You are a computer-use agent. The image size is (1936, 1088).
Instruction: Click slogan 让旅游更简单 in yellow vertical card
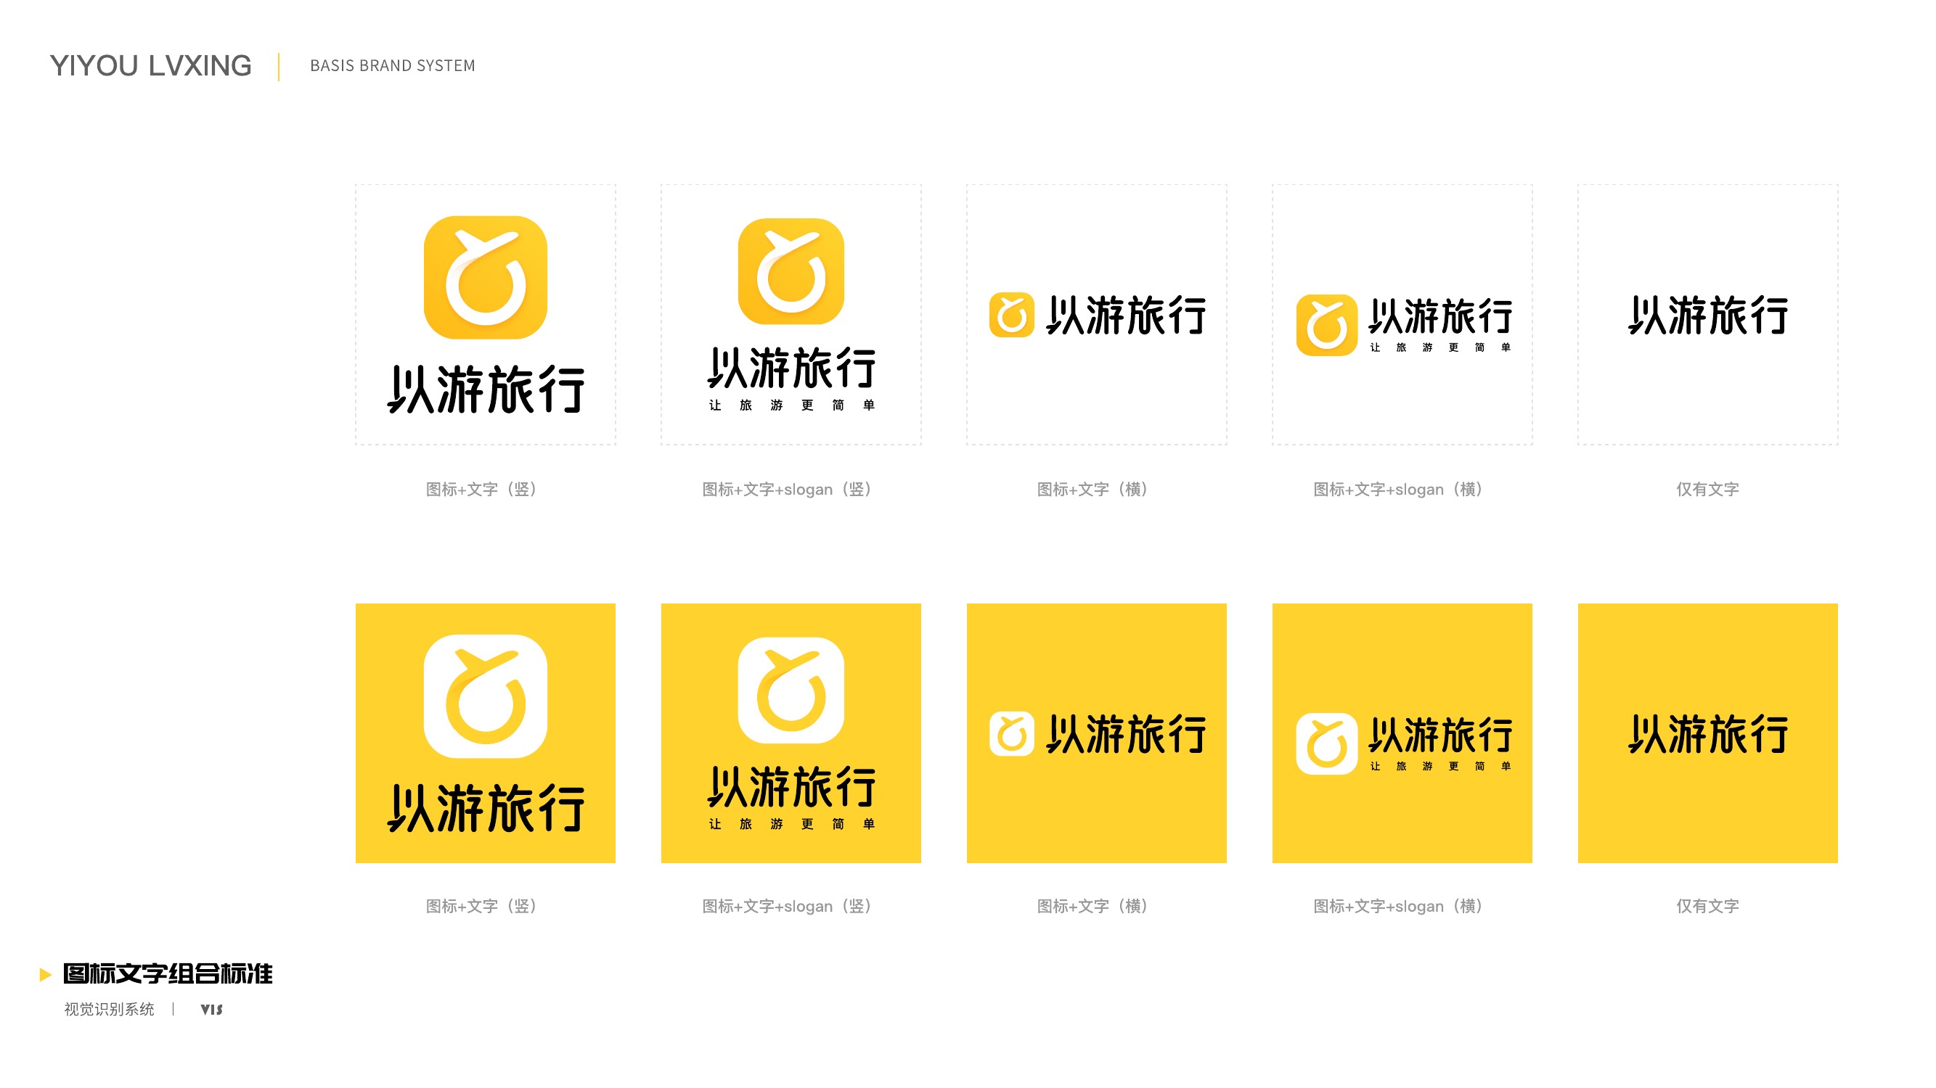[791, 825]
